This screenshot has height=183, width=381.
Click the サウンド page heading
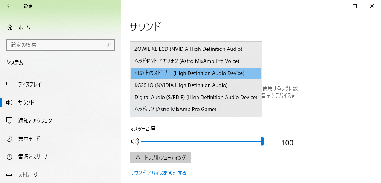(145, 27)
